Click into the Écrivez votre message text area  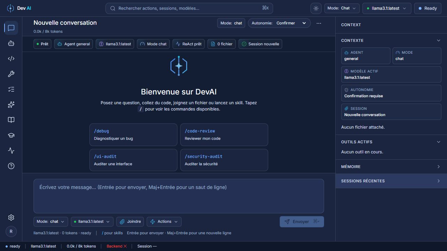(179, 196)
